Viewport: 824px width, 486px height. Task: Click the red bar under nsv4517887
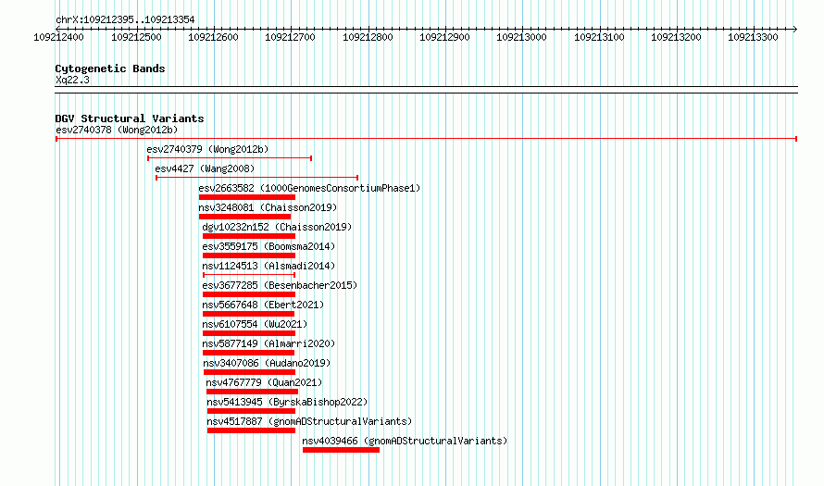(251, 430)
